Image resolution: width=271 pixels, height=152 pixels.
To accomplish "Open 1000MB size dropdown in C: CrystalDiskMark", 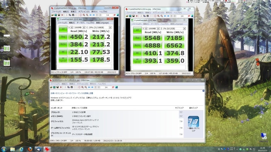I will coord(84,27).
